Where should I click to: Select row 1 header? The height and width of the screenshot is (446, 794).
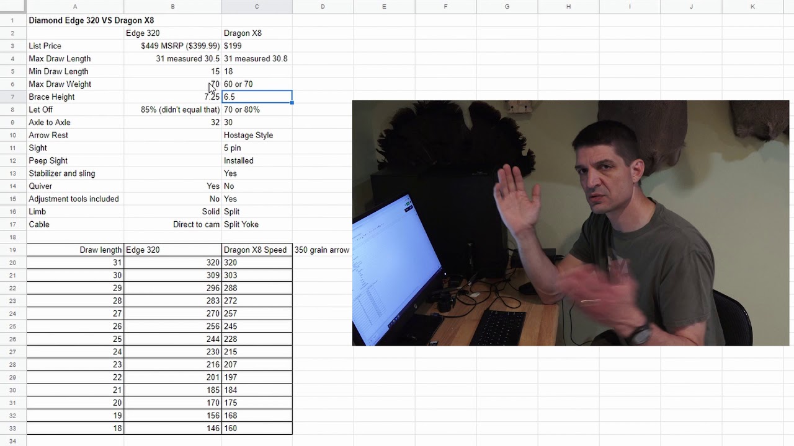click(x=13, y=20)
